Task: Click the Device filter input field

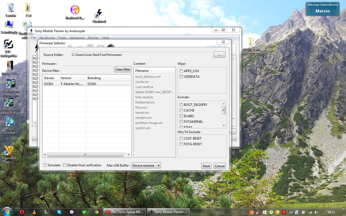Action: [87, 69]
